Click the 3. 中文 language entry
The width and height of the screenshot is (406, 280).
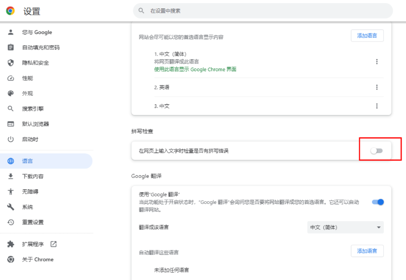click(161, 106)
